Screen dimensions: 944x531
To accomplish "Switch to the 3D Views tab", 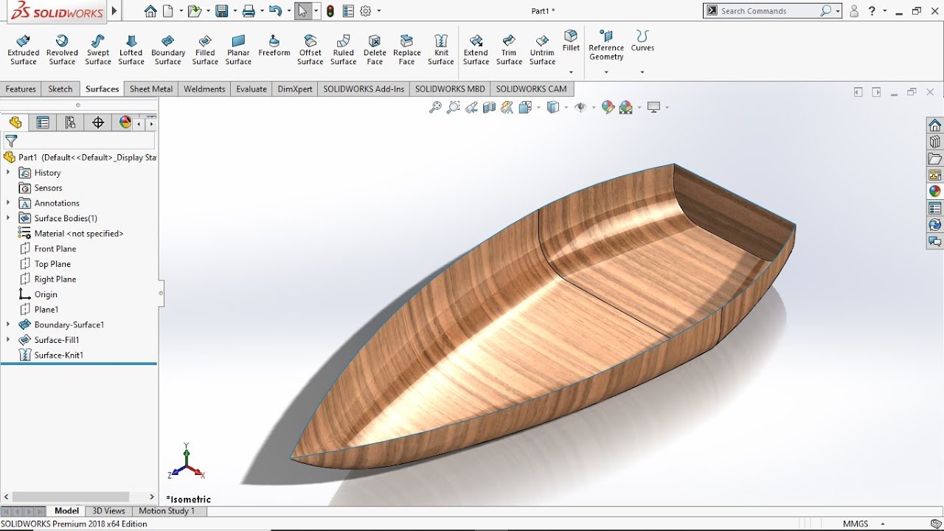I will coord(108,510).
